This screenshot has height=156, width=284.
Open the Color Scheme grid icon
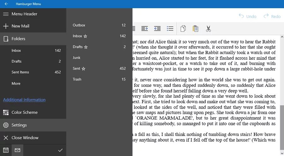click(6, 112)
